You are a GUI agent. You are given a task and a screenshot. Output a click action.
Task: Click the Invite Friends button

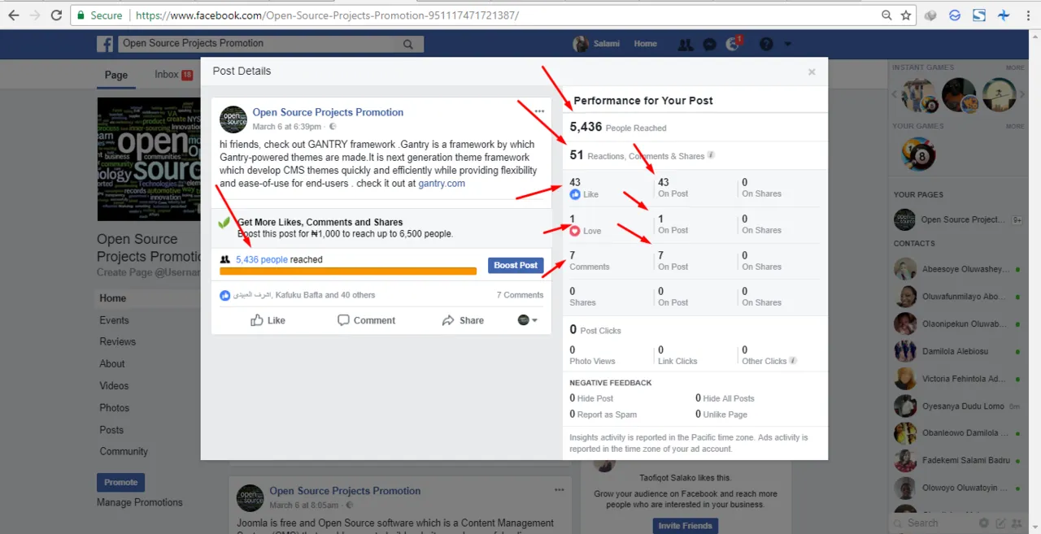[x=686, y=526]
